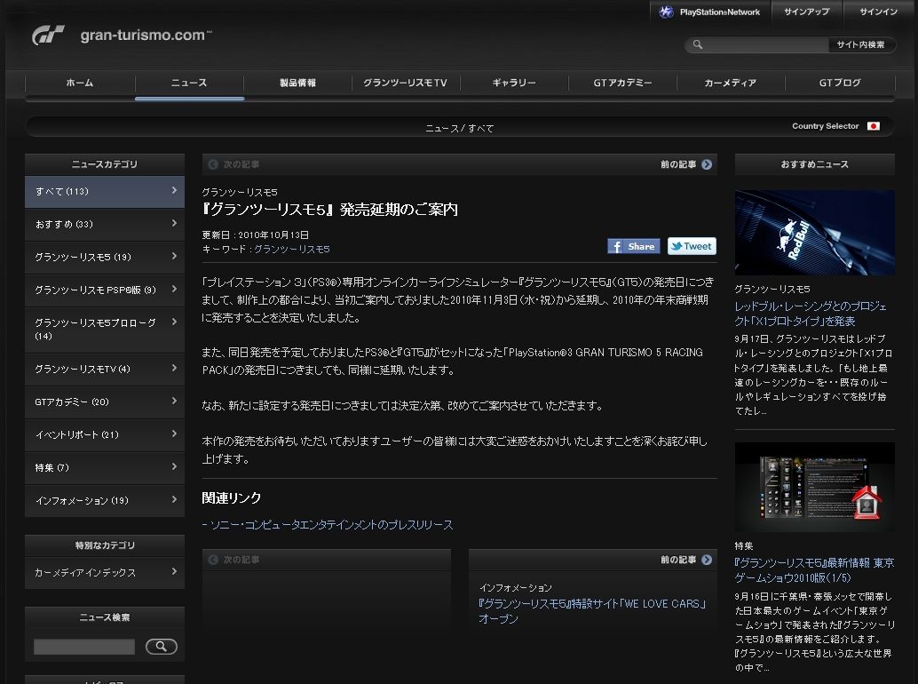This screenshot has height=684, width=918.
Task: Click the bottom next-article arrow icon
Action: (x=213, y=560)
